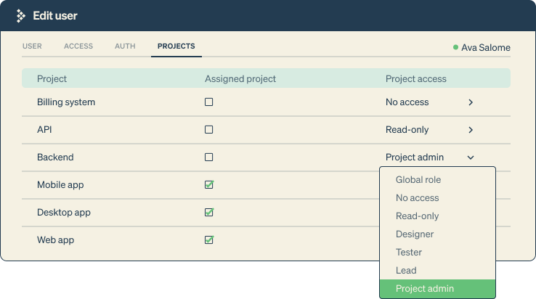Open the API Read-only access chevron
The image size is (536, 299).
tap(471, 130)
